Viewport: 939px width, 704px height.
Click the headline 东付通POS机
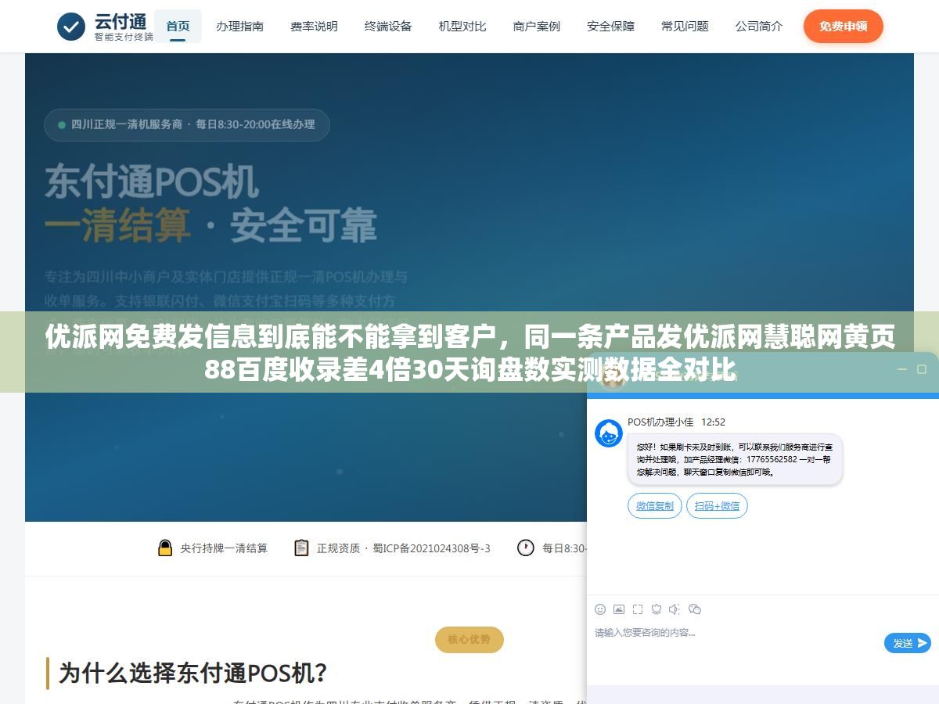[151, 181]
